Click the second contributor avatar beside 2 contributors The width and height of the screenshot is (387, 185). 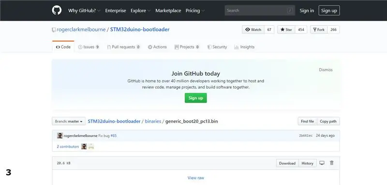pyautogui.click(x=91, y=146)
